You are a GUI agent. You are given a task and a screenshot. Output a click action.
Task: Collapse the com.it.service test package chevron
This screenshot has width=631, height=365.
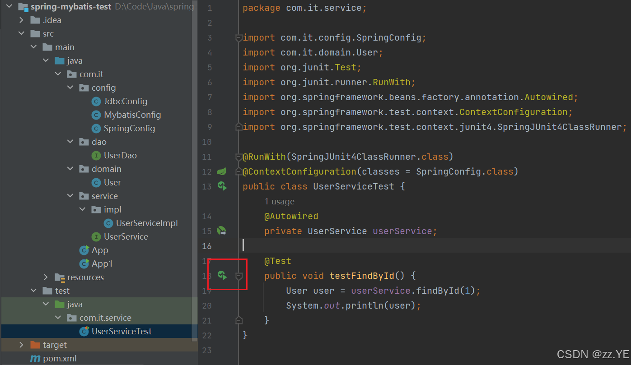coord(58,318)
